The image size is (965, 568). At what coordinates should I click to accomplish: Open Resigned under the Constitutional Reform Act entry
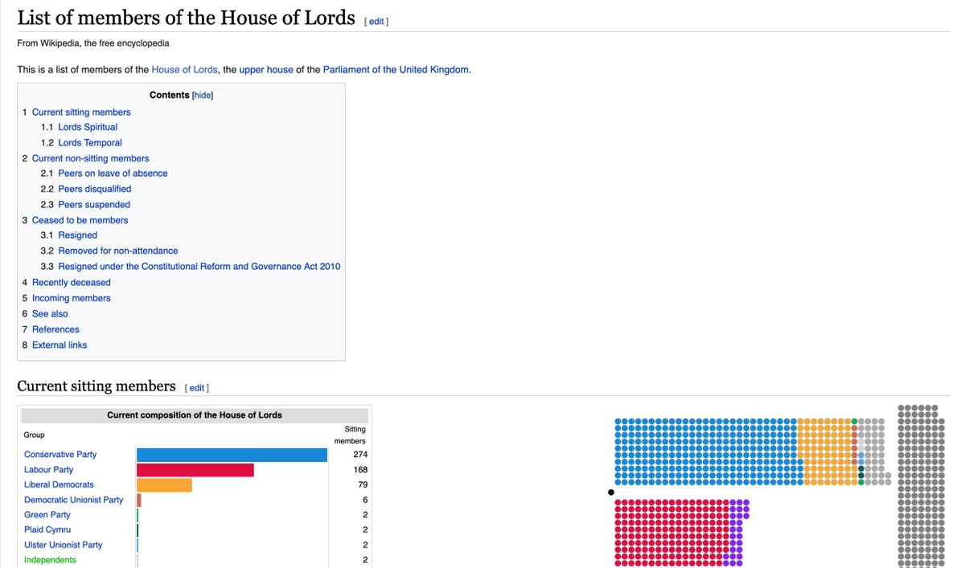[199, 267]
